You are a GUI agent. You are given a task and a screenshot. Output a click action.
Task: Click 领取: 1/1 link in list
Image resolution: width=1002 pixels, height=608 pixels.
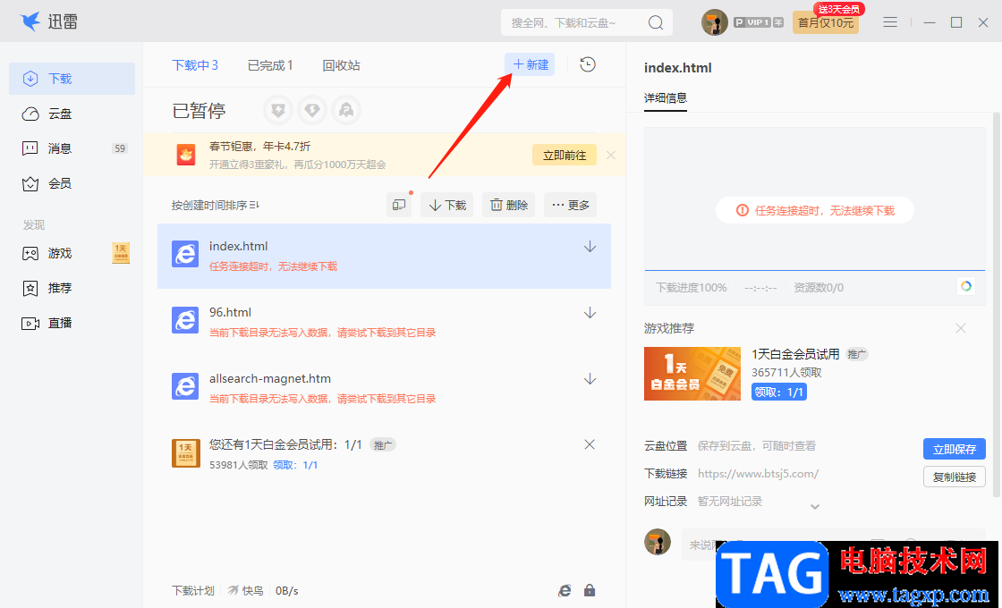pyautogui.click(x=295, y=465)
